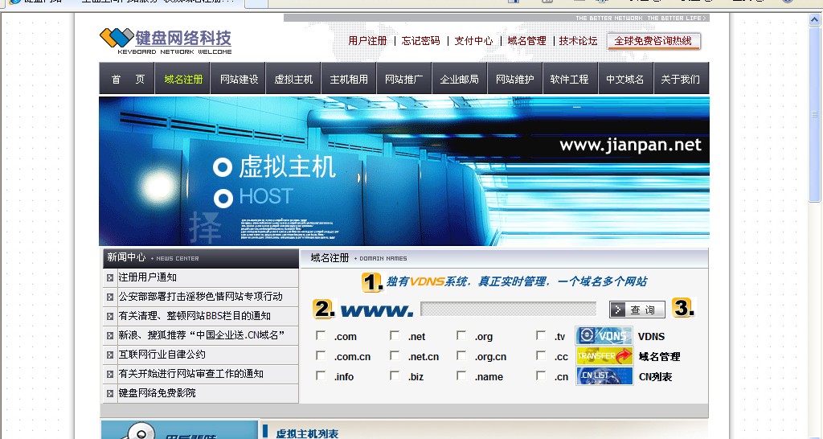The height and width of the screenshot is (439, 823).
Task: Check the .info domain checkbox
Action: [x=321, y=375]
